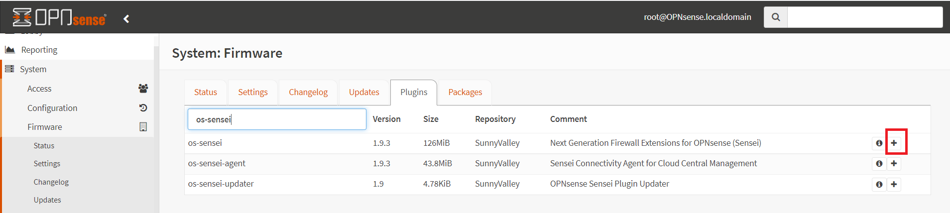The height and width of the screenshot is (213, 950).
Task: Click the OPNsense Sensei Plugin Updater comment
Action: (x=609, y=184)
